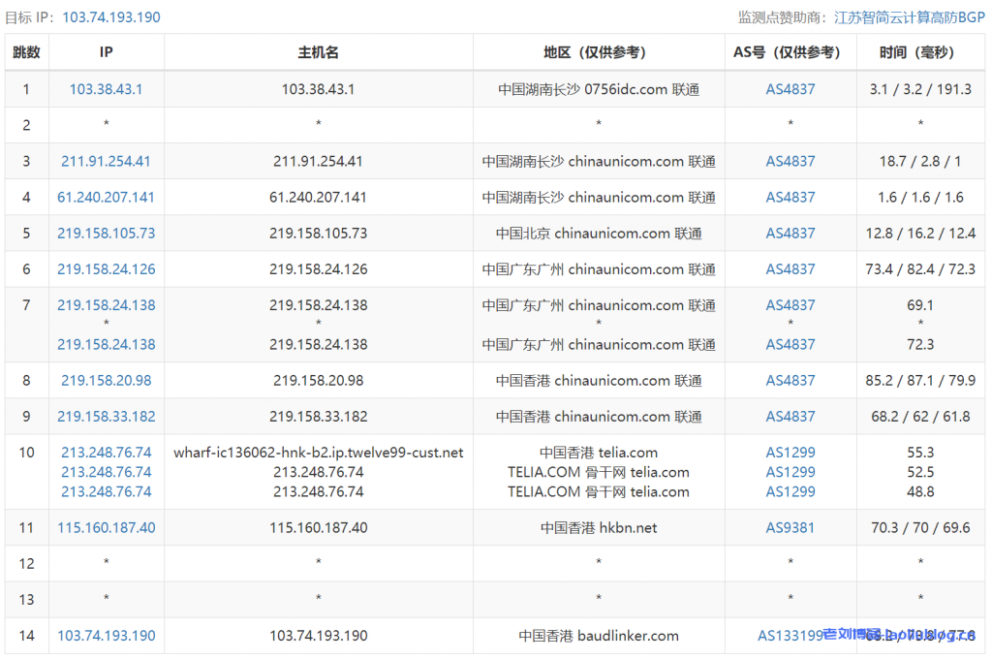
Task: Open sponsor link 江苏智简云计算高防BGP
Action: 910,17
